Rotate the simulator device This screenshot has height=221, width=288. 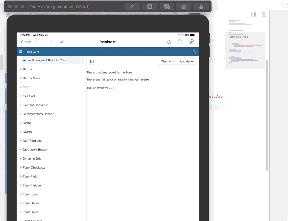tap(201, 7)
